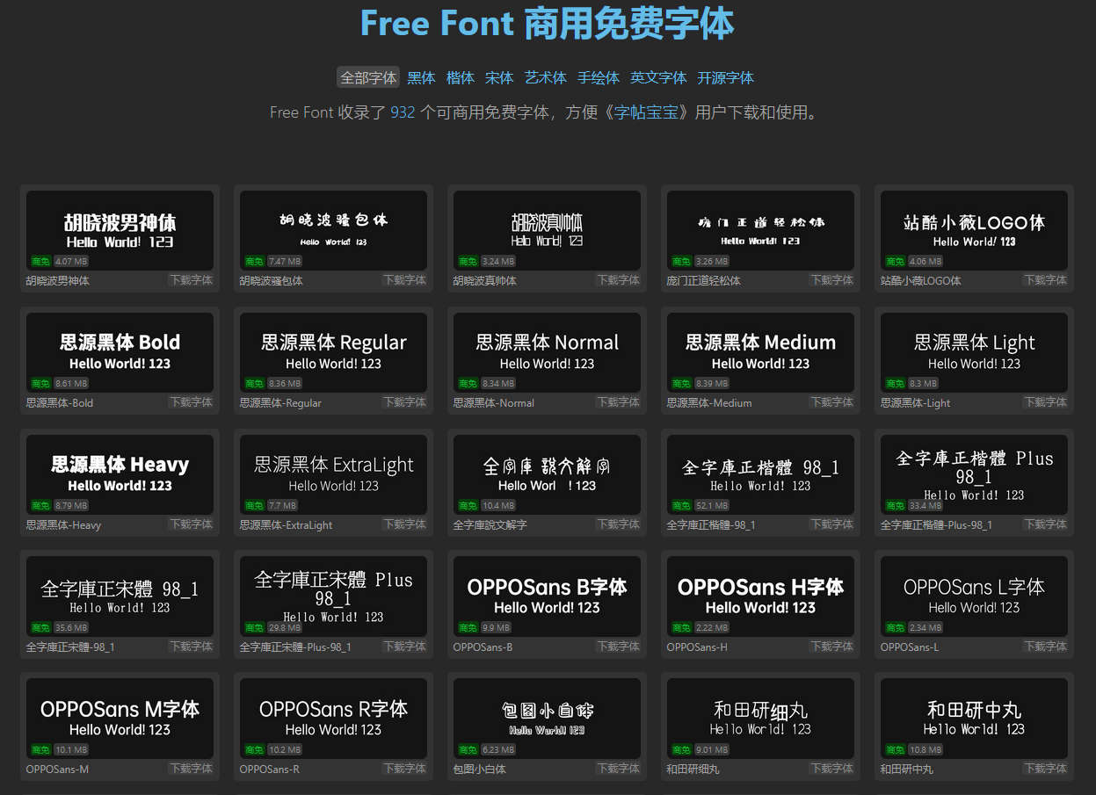This screenshot has height=795, width=1096.
Task: Click the OPPOSans-L name label
Action: pos(910,647)
